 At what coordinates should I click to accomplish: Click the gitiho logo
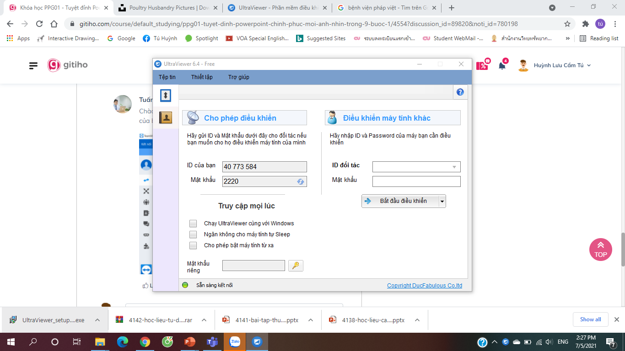(68, 65)
